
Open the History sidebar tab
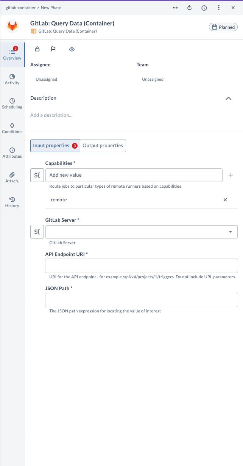tap(12, 202)
